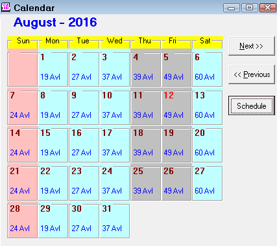Select Saturday the 13th cell

208,107
